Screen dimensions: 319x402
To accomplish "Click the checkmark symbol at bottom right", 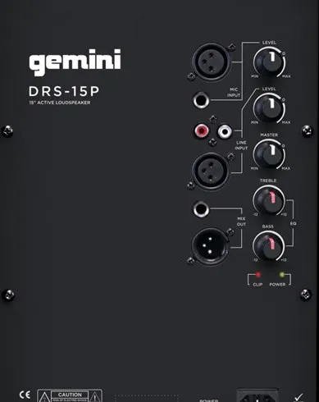I will [x=298, y=397].
